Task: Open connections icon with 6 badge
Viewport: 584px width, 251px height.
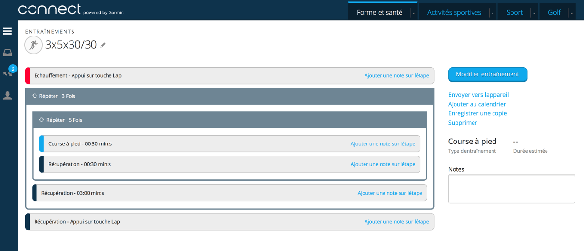Action: 8,73
